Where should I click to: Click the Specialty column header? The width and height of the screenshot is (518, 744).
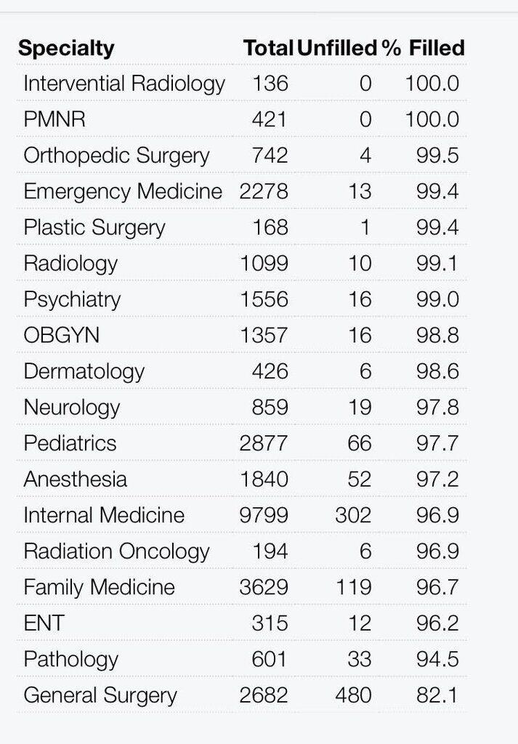[66, 49]
